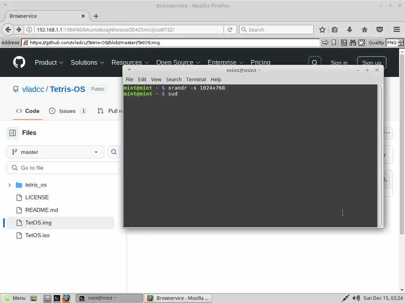405x303 pixels.
Task: Open terminal Search menu
Action: pyautogui.click(x=174, y=79)
